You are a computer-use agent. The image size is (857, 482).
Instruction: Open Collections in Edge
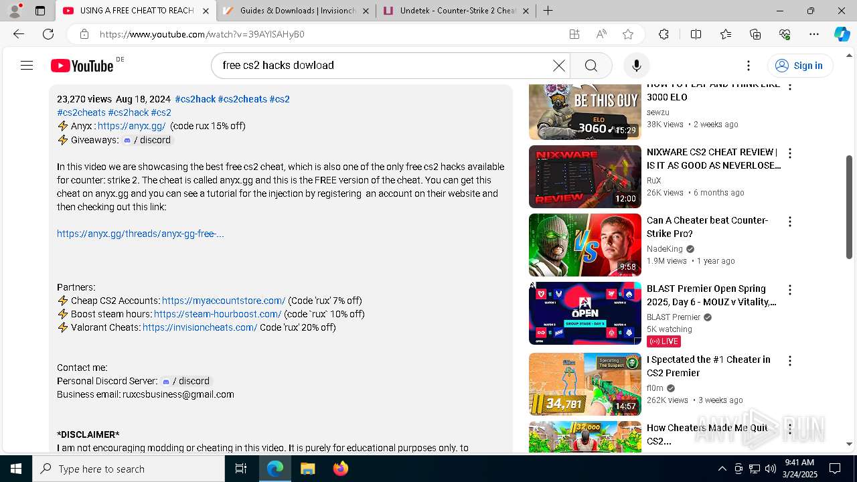click(x=755, y=34)
